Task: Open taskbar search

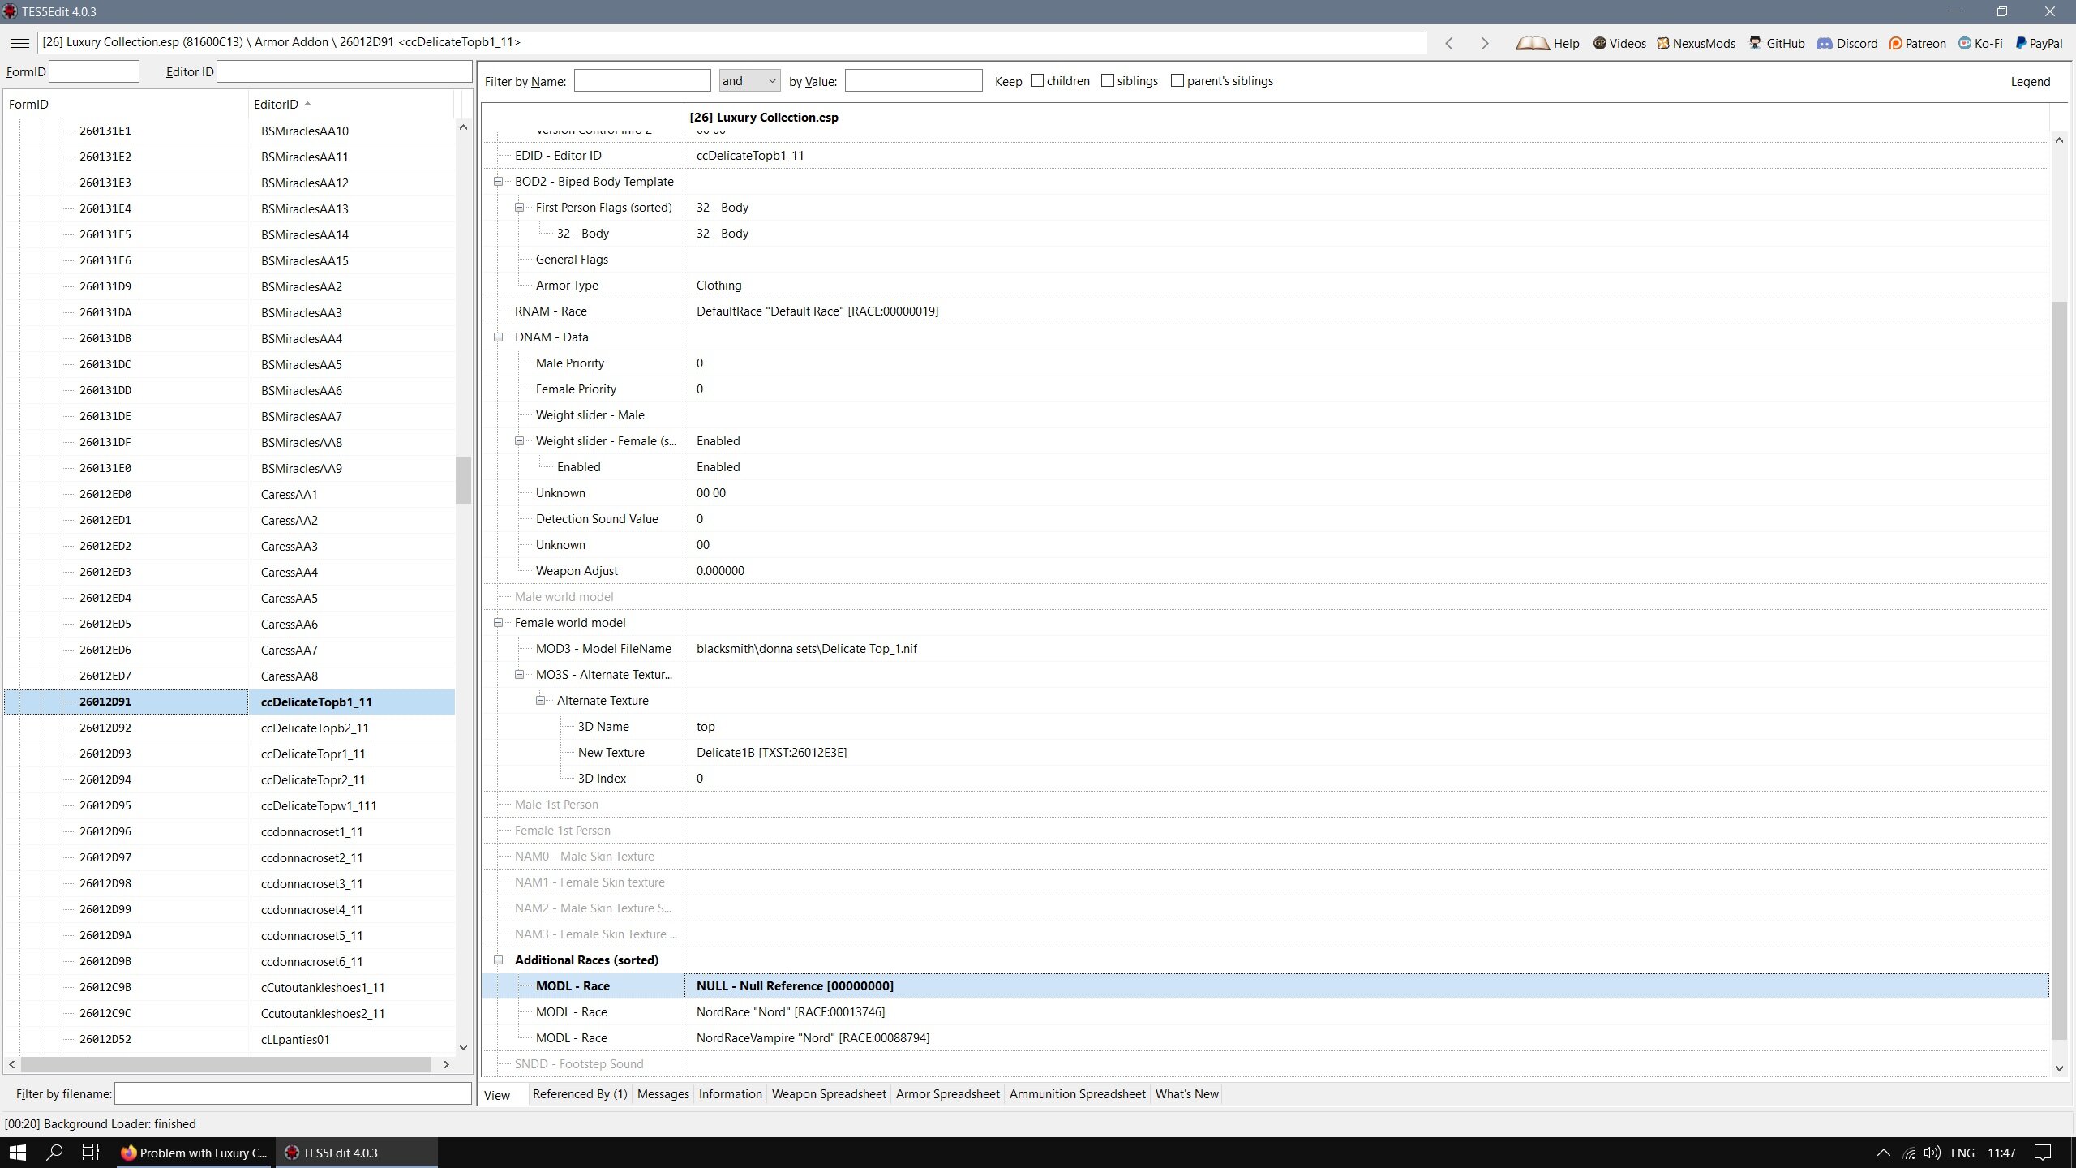Action: (54, 1153)
